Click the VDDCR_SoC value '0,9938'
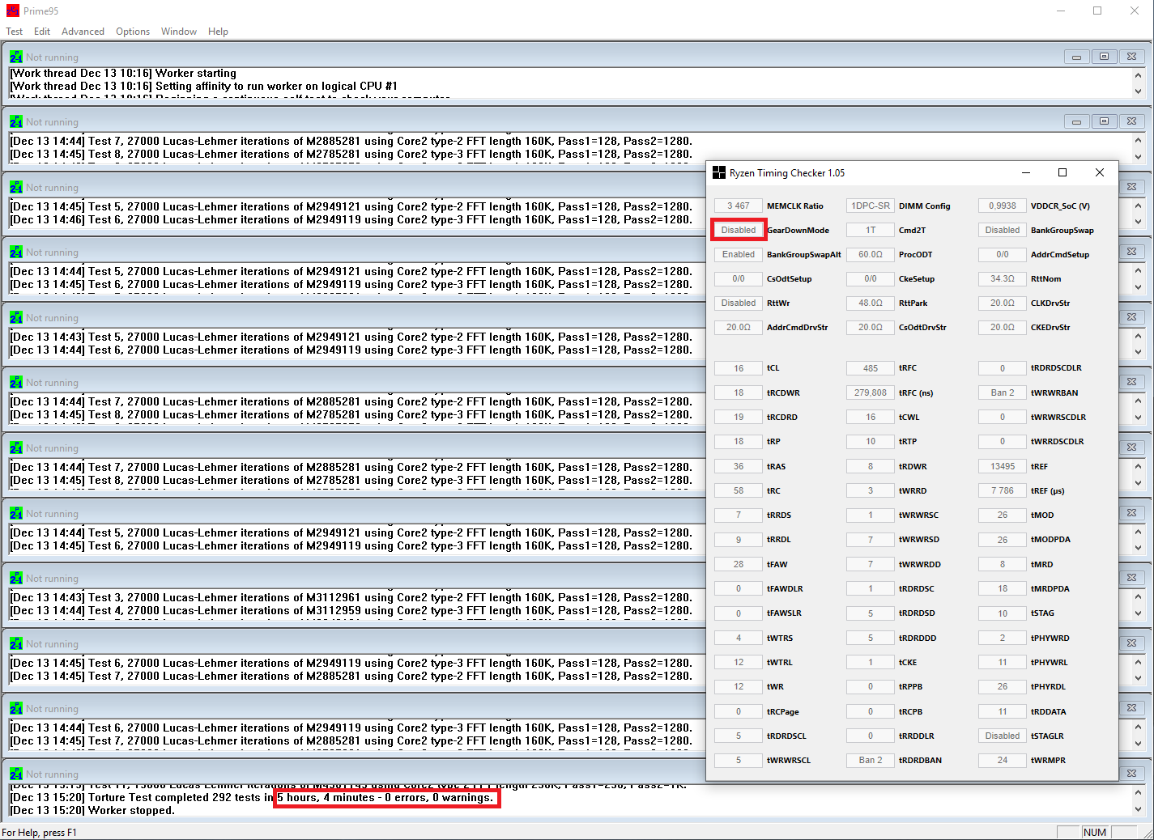Viewport: 1154px width, 840px height. pyautogui.click(x=1003, y=206)
